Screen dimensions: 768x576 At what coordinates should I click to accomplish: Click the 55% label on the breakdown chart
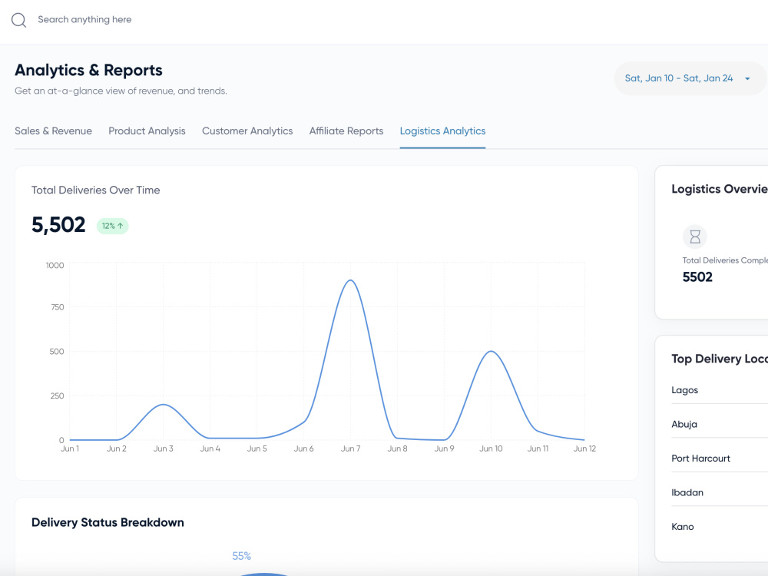point(241,556)
